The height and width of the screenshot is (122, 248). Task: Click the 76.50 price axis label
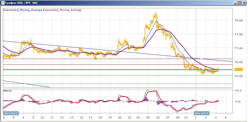click(239, 62)
